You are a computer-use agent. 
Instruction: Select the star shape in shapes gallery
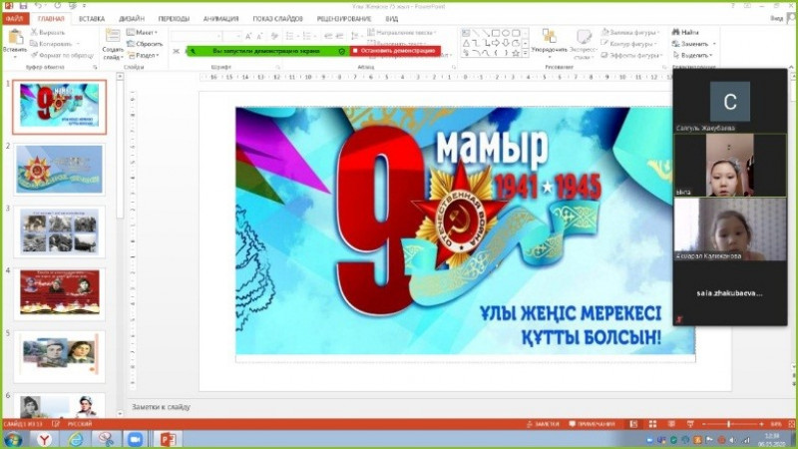[516, 53]
